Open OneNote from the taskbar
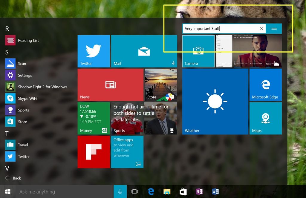 pos(199,191)
